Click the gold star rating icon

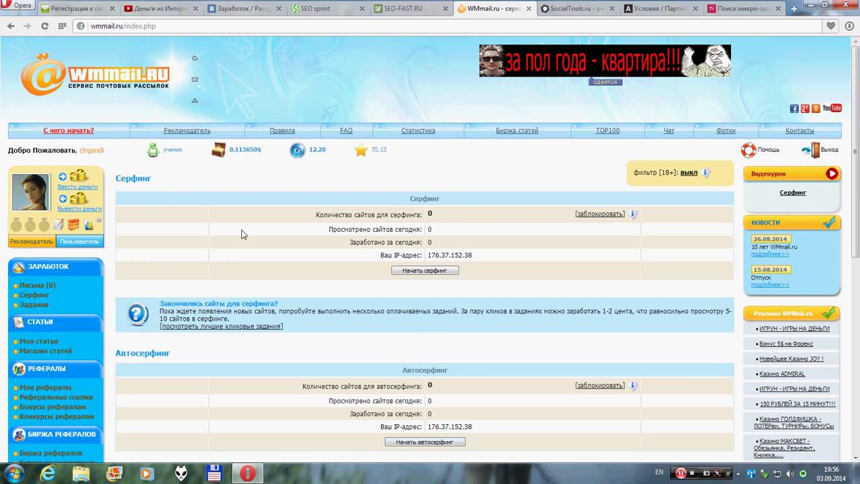click(x=361, y=150)
